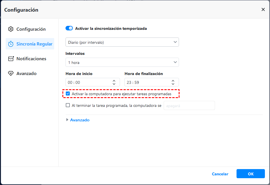Click the clock icon for Sincronía Regular
Viewport: 270px width, 185px height.
click(11, 44)
